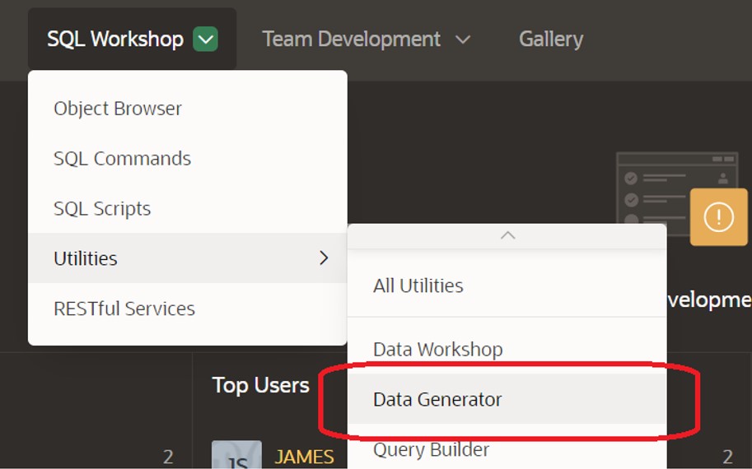The width and height of the screenshot is (752, 469).
Task: Go to the Gallery tab
Action: (550, 39)
